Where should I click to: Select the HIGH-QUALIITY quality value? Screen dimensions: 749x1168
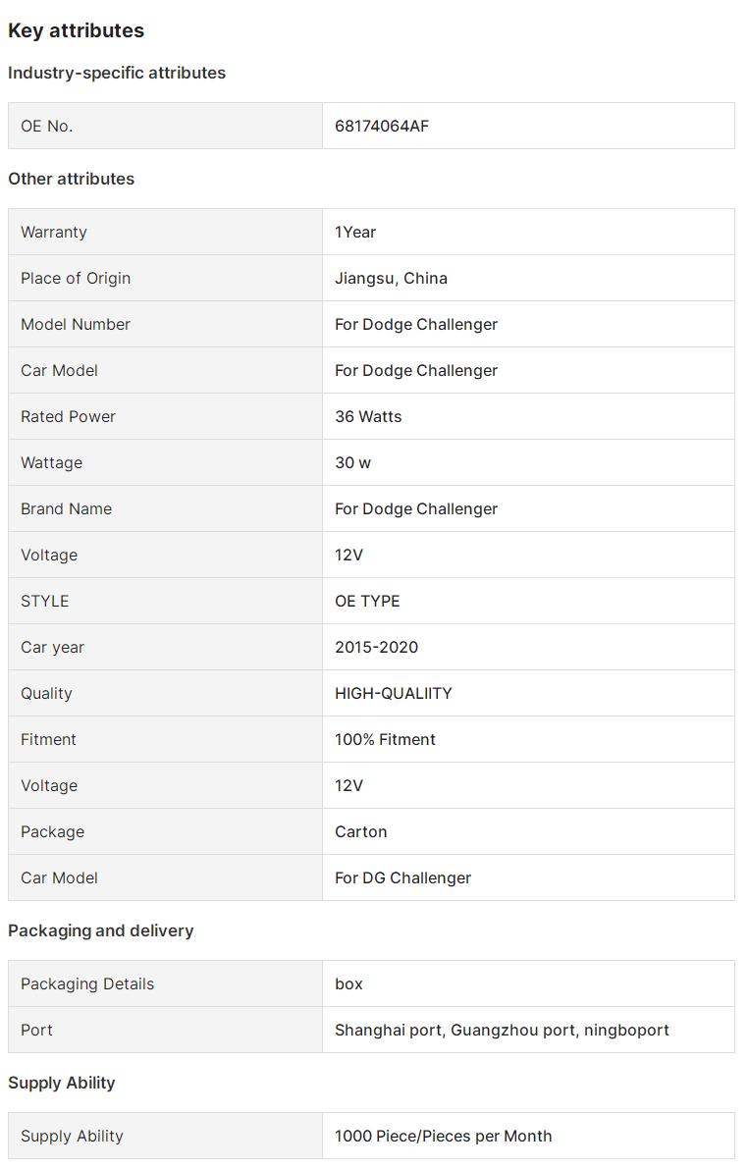393,693
